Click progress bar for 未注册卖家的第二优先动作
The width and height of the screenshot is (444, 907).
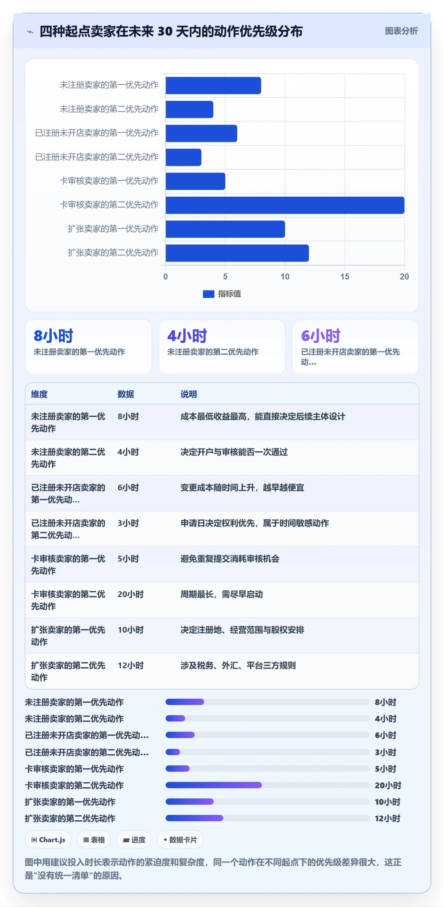coord(267,718)
